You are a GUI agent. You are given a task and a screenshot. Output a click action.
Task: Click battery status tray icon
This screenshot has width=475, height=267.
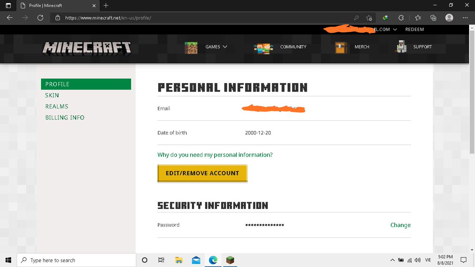pos(401,260)
